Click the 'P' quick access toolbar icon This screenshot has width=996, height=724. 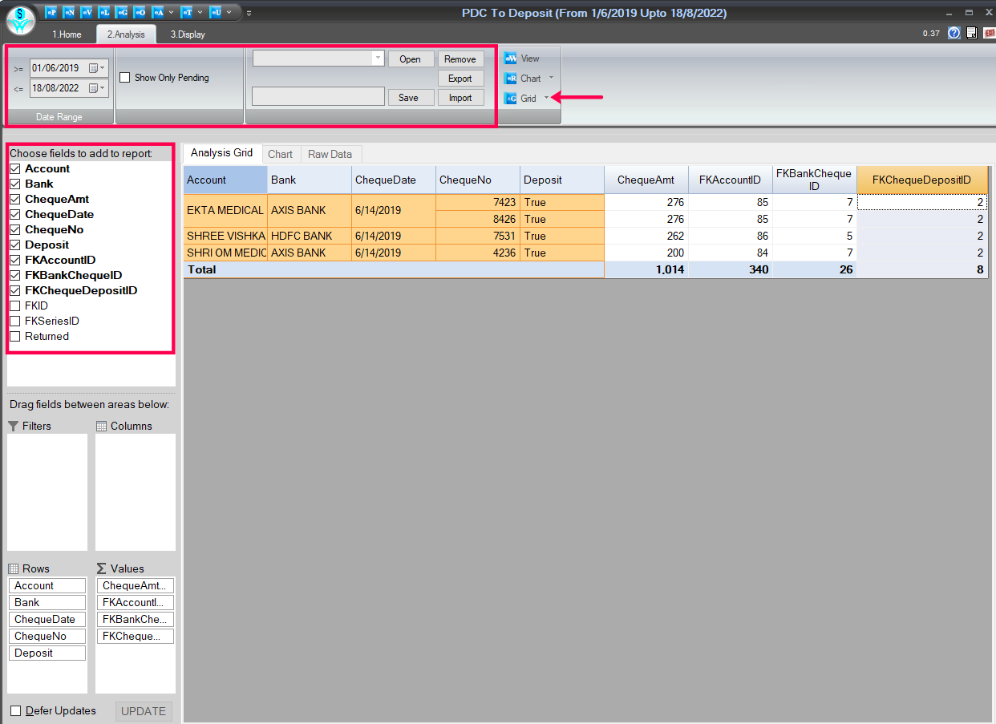51,12
